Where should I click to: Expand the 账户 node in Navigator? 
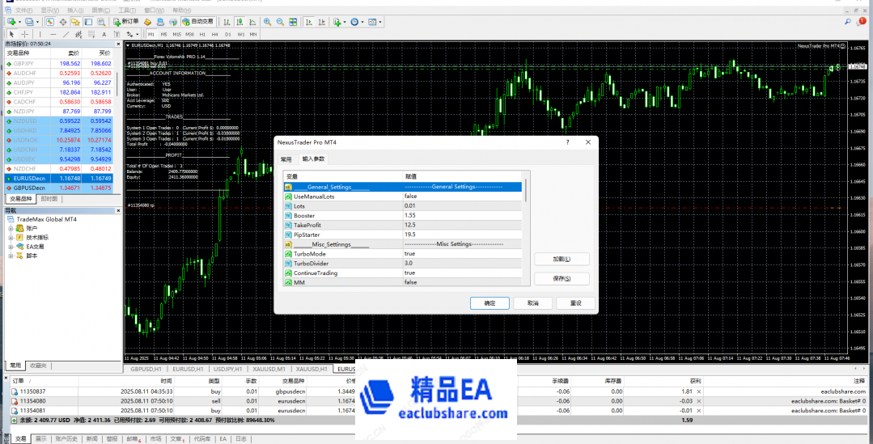(11, 229)
